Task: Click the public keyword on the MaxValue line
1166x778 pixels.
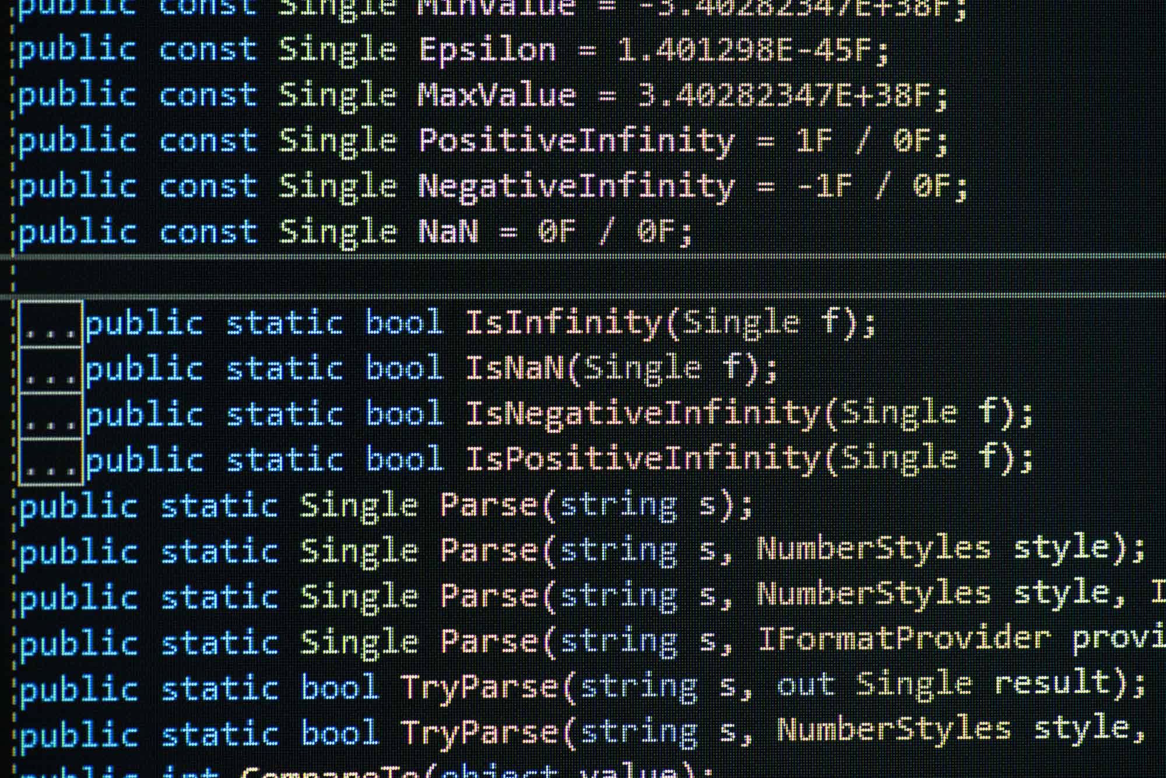Action: (78, 97)
